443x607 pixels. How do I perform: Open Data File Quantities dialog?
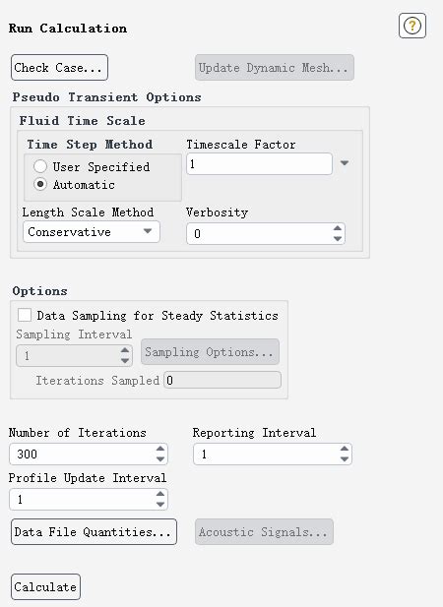94,532
